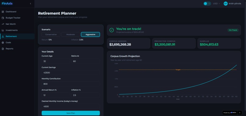Focus the Retire At field
The width and height of the screenshot is (246, 116).
(85, 62)
